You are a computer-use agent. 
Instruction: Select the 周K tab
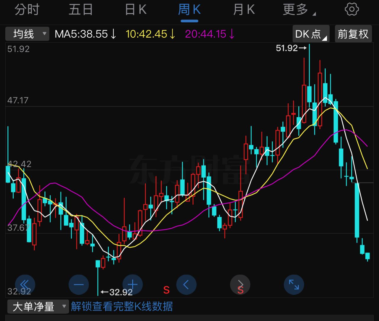tap(189, 10)
